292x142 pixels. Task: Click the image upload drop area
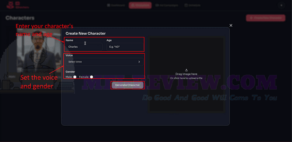(x=186, y=75)
